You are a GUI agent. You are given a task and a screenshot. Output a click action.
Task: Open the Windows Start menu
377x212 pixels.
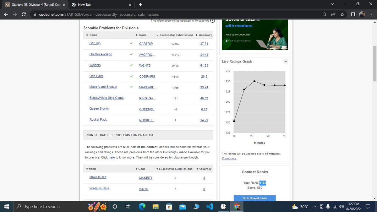coord(6,206)
